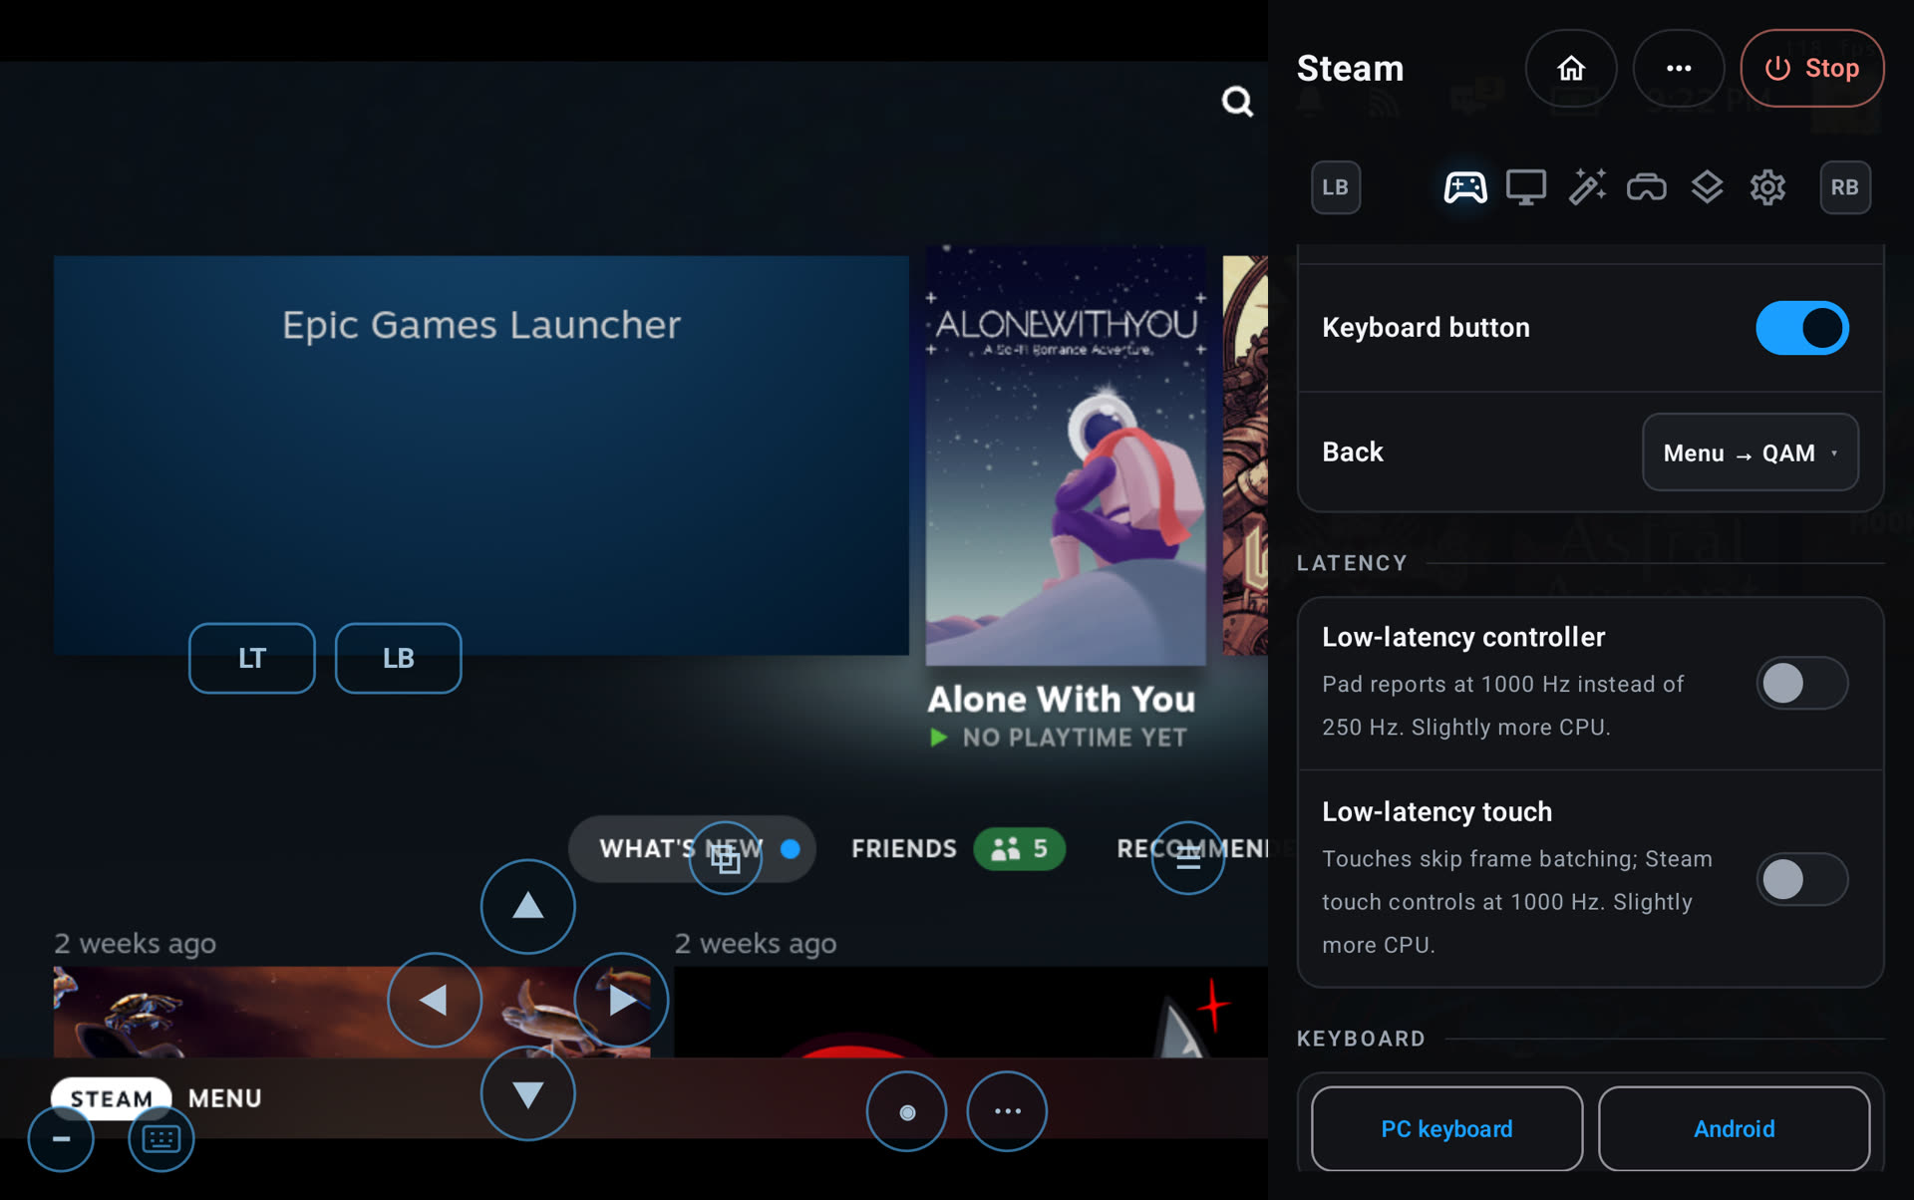The width and height of the screenshot is (1914, 1200).
Task: Tap the D-pad right arrow
Action: click(x=621, y=1000)
